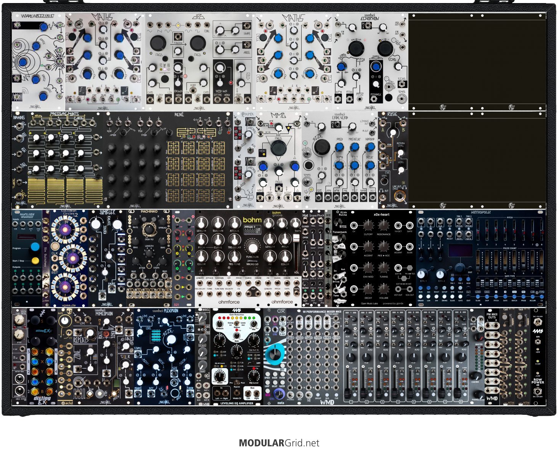
Task: Click the x0x-heart 1V/OCT jack
Action: point(398,226)
